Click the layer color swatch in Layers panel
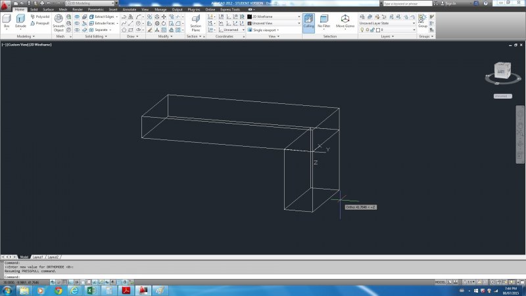 [x=378, y=30]
